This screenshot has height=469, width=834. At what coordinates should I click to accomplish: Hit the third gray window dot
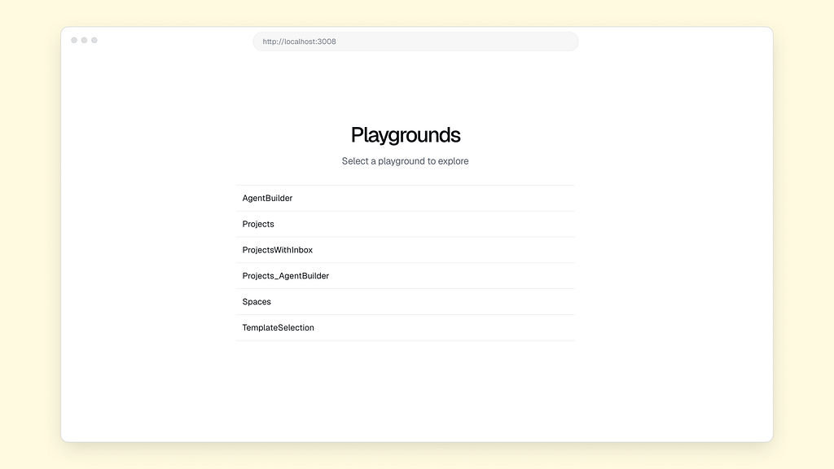click(94, 40)
